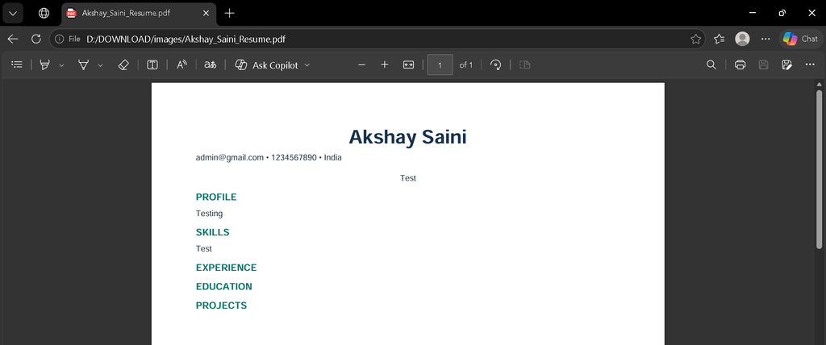The height and width of the screenshot is (345, 826).
Task: Click the PROJECTS section heading
Action: coord(221,306)
